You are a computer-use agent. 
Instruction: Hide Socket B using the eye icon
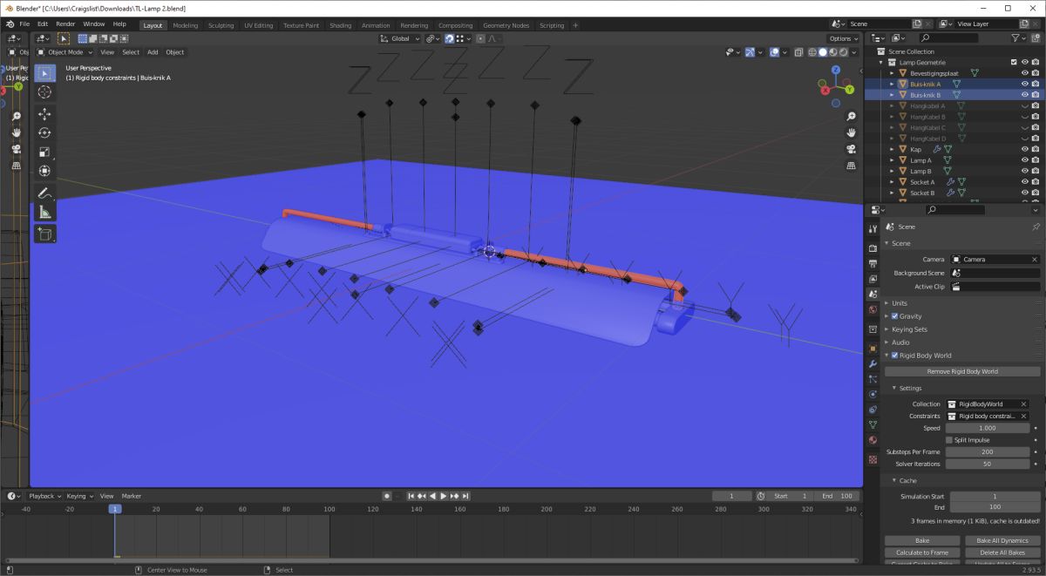[1024, 193]
